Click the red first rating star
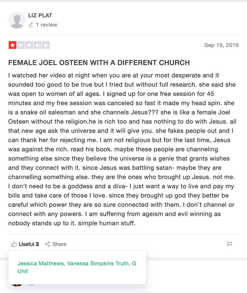 12,45
